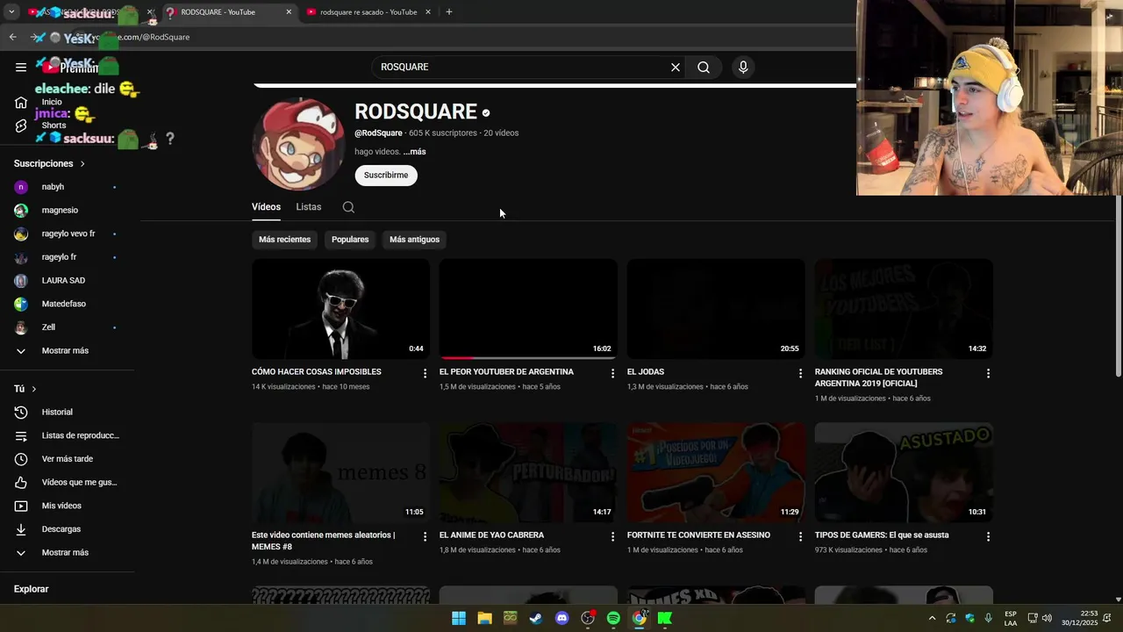Open options for FORTNITE TE CONVIERTE EN ASESINO

[x=800, y=536]
